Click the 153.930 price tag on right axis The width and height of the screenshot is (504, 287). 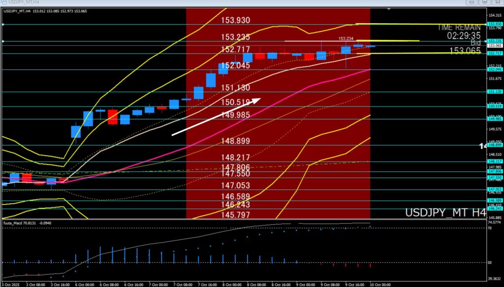click(494, 24)
